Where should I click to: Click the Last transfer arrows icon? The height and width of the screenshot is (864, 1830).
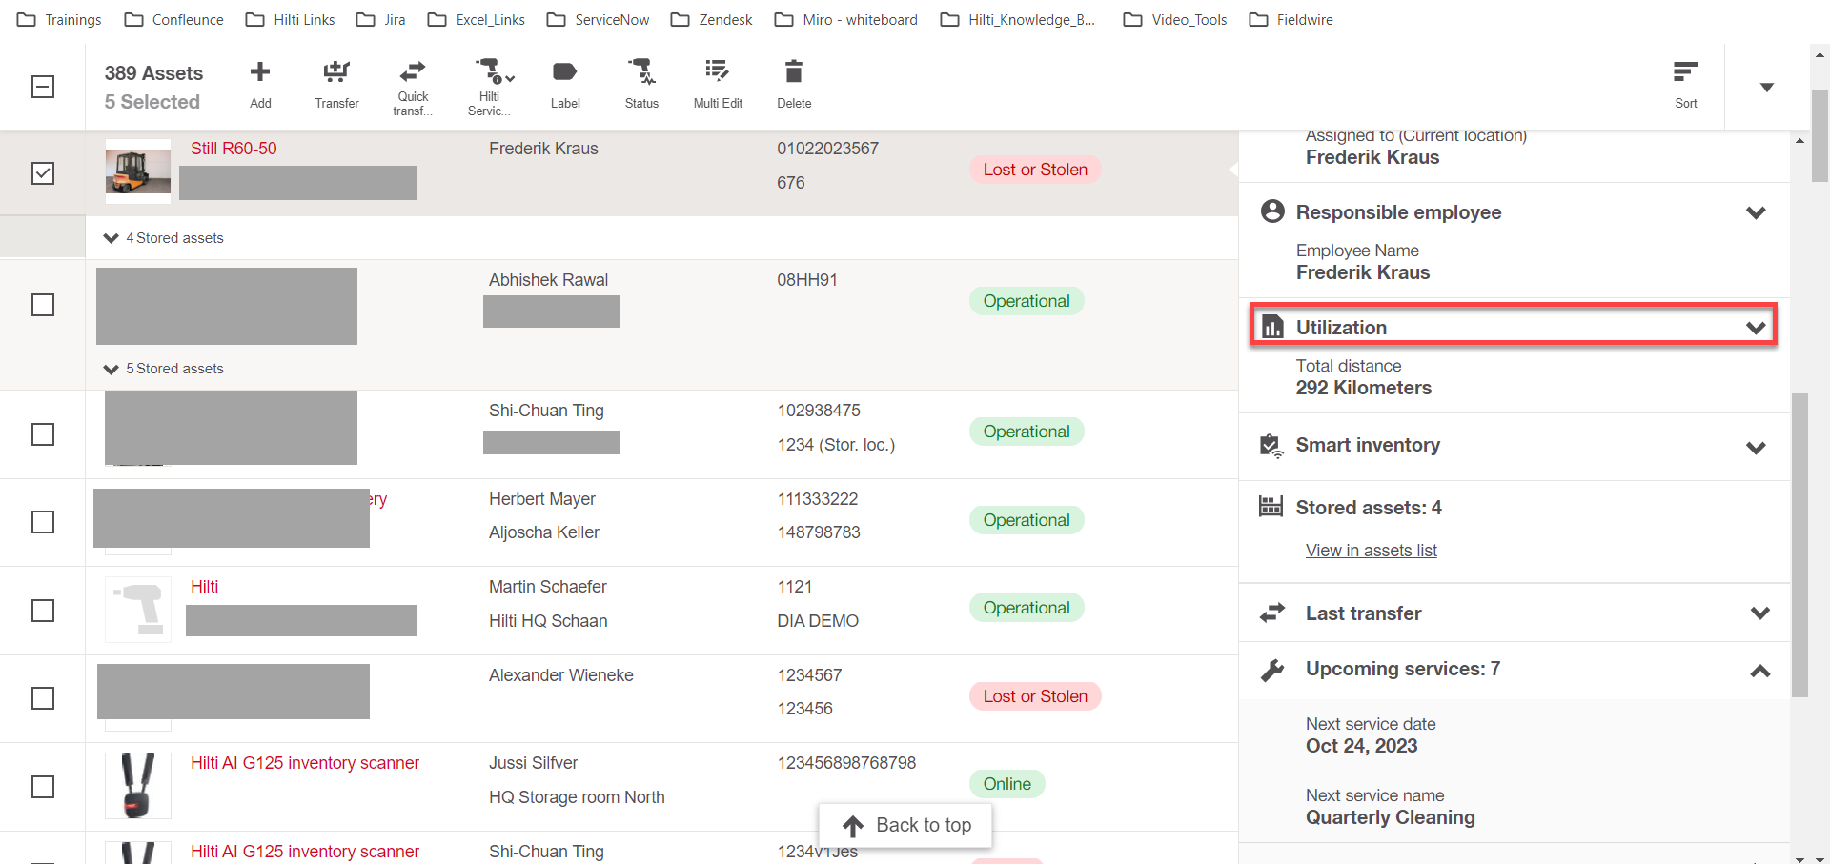[x=1272, y=613]
